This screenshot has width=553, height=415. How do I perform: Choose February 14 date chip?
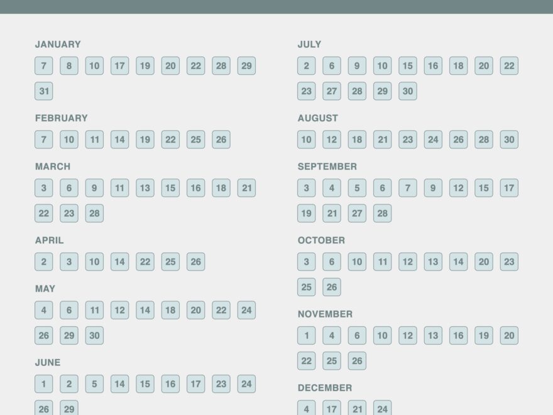pos(120,140)
